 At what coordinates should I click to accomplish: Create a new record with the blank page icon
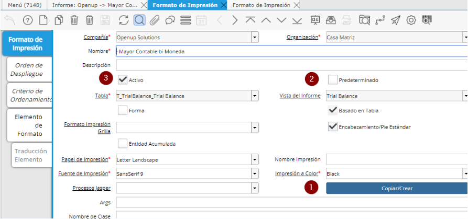pyautogui.click(x=43, y=20)
